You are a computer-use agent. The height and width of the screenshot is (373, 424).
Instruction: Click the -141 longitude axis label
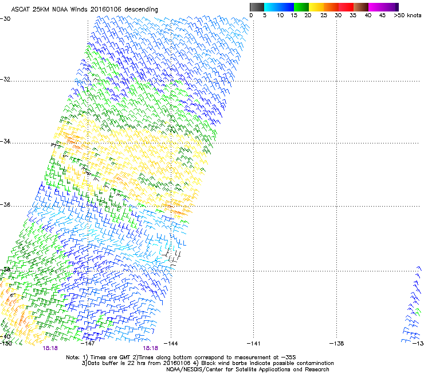click(254, 344)
